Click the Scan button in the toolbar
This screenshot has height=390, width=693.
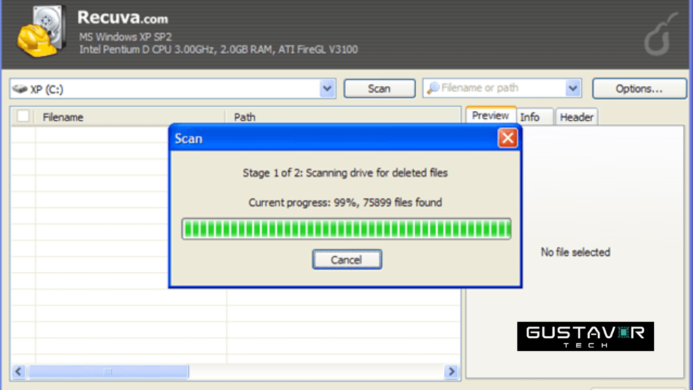tap(380, 89)
